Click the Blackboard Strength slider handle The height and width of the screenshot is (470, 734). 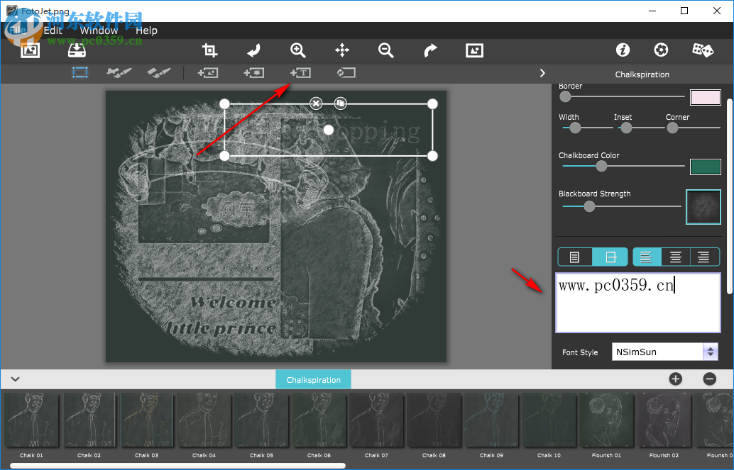(x=589, y=206)
